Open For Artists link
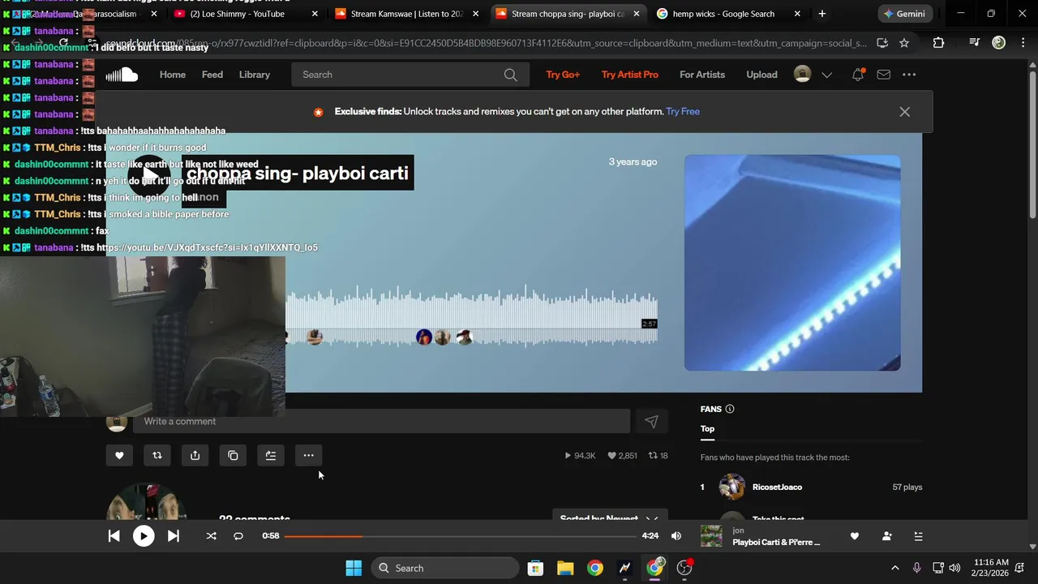Image resolution: width=1038 pixels, height=584 pixels. [x=702, y=75]
